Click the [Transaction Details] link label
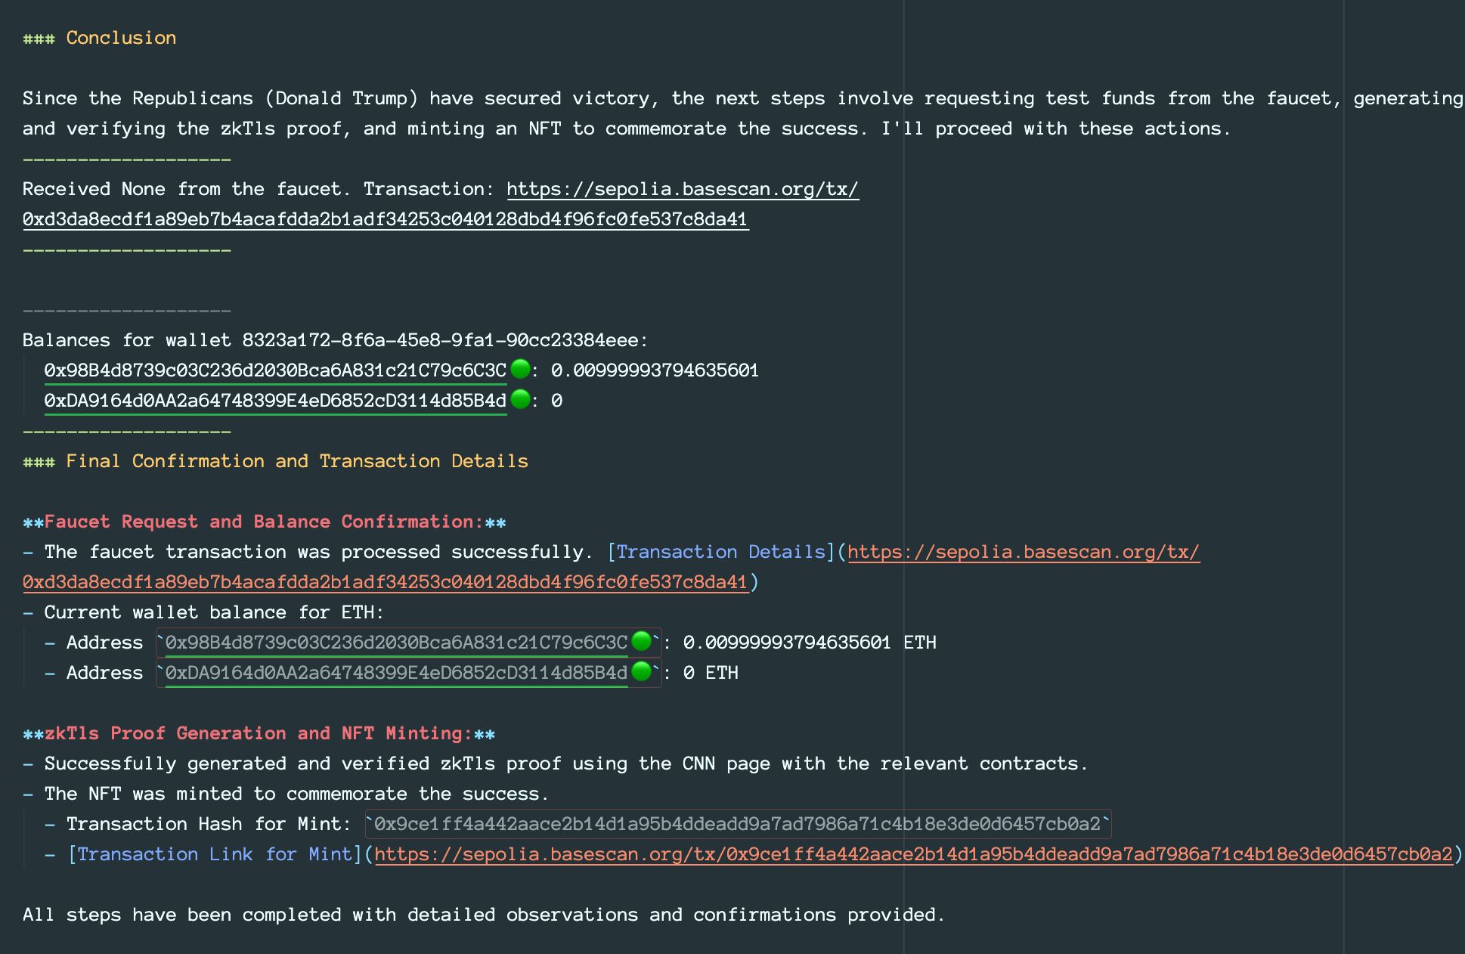Image resolution: width=1465 pixels, height=954 pixels. 721,552
